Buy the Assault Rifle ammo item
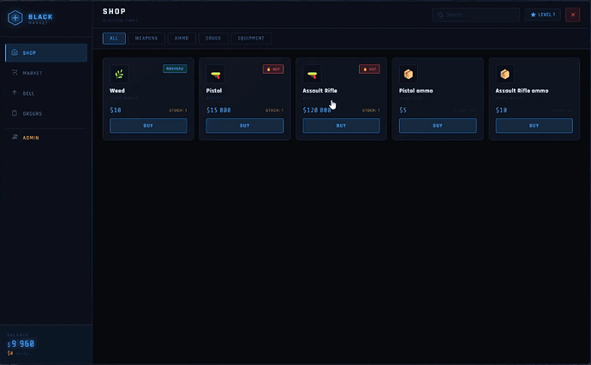Image resolution: width=591 pixels, height=365 pixels. tap(534, 126)
